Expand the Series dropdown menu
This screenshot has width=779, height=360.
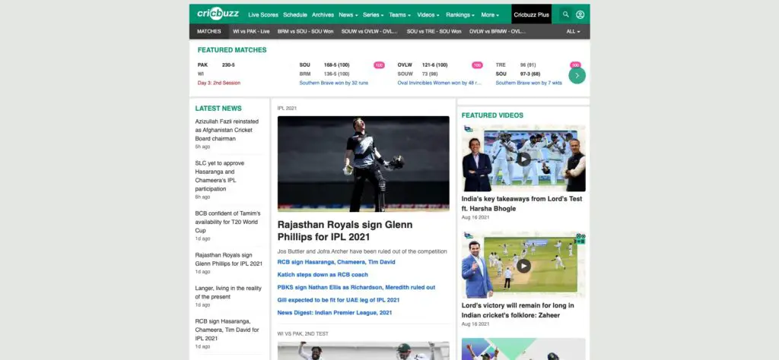click(373, 15)
